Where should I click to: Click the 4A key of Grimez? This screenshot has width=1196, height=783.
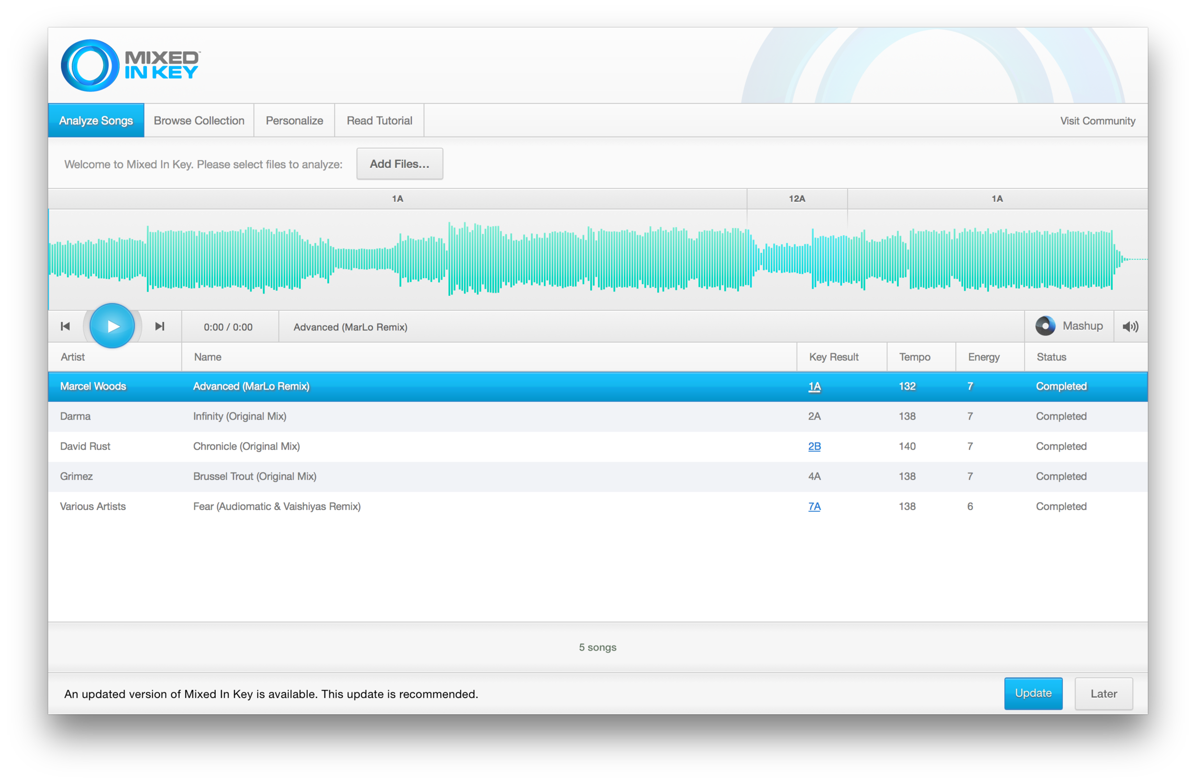tap(814, 477)
